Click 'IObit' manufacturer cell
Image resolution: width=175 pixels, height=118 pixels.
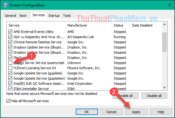pos(71,89)
